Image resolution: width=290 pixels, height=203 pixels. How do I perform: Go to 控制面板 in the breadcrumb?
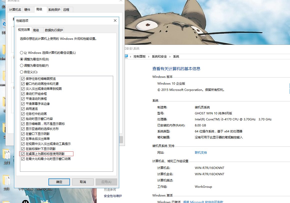(x=140, y=57)
